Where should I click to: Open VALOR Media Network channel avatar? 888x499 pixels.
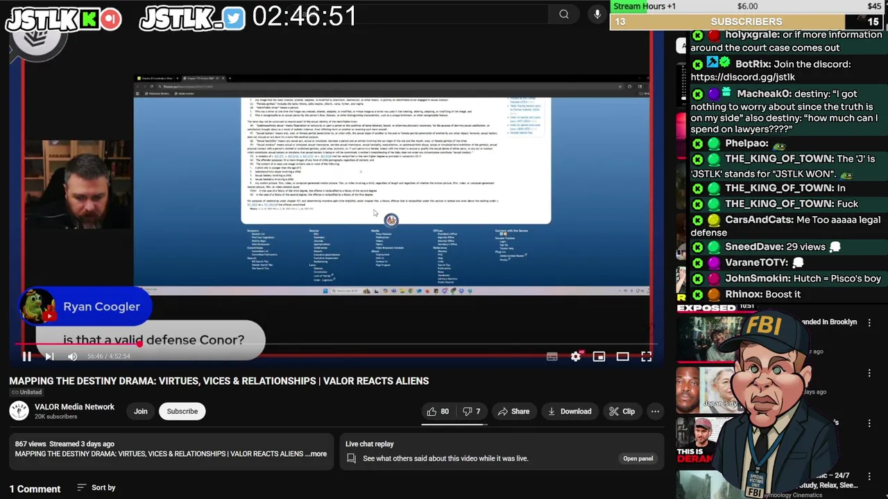pos(19,411)
